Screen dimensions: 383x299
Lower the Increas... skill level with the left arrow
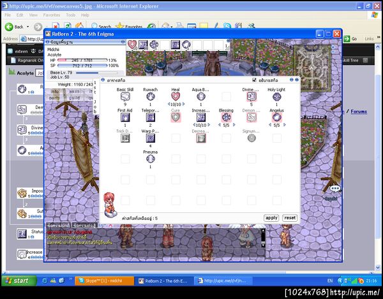(x=194, y=125)
